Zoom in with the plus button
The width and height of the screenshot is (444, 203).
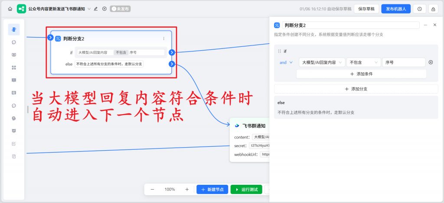pos(187,190)
